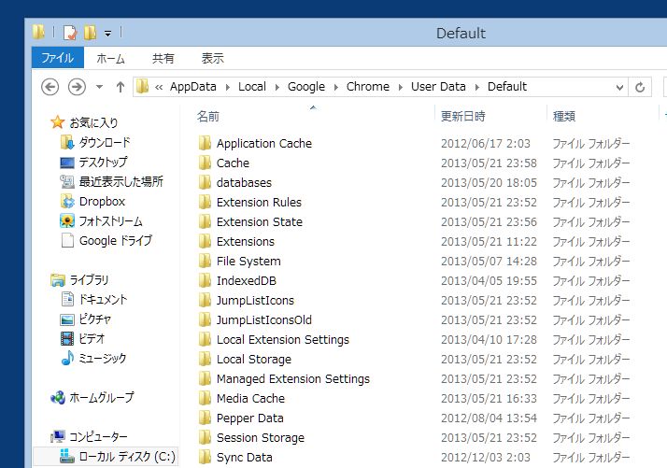
Task: Select the JumpListIcons folder icon
Action: tap(205, 300)
